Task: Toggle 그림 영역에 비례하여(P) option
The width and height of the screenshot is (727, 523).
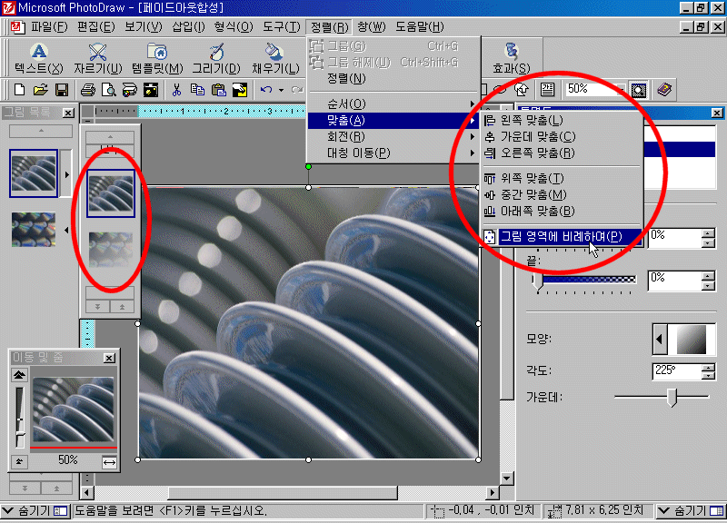Action: 562,237
